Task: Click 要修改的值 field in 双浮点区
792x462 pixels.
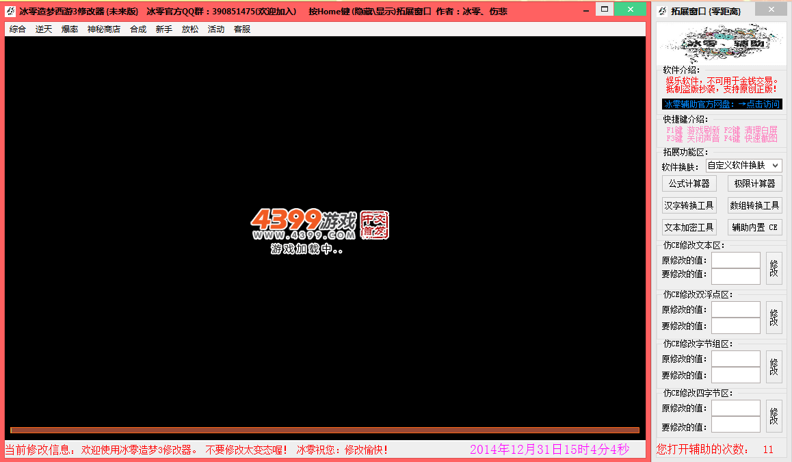Action: click(736, 326)
